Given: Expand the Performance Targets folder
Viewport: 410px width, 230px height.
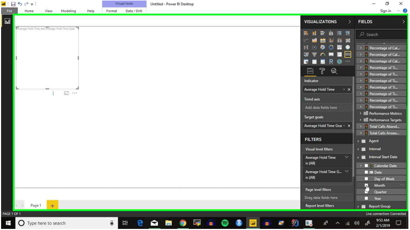Looking at the screenshot, I should point(361,120).
